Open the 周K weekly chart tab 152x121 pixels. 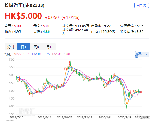pyautogui.click(x=36, y=47)
